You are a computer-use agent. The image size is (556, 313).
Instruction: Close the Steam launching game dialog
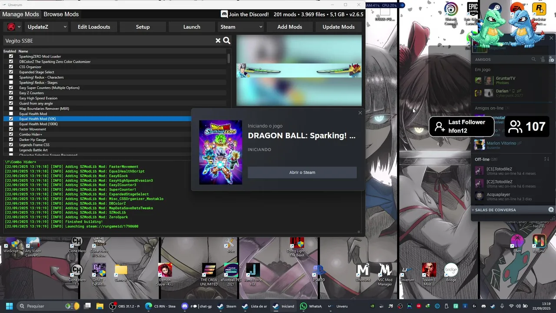tap(360, 113)
